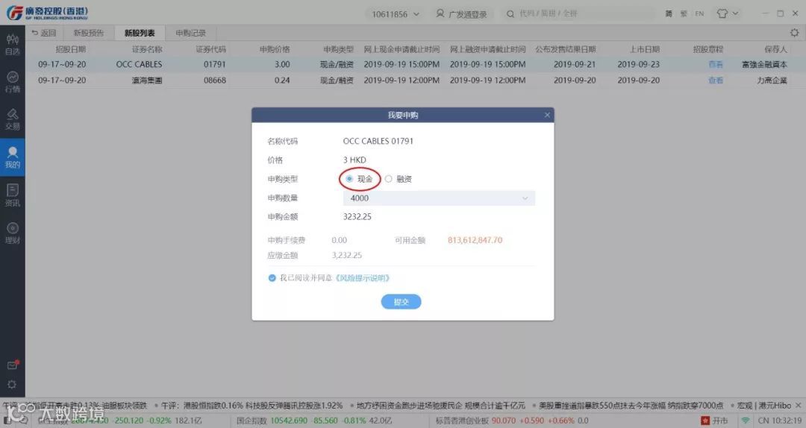Switch language to 繁 traditional
The height and width of the screenshot is (428, 806).
[x=684, y=13]
